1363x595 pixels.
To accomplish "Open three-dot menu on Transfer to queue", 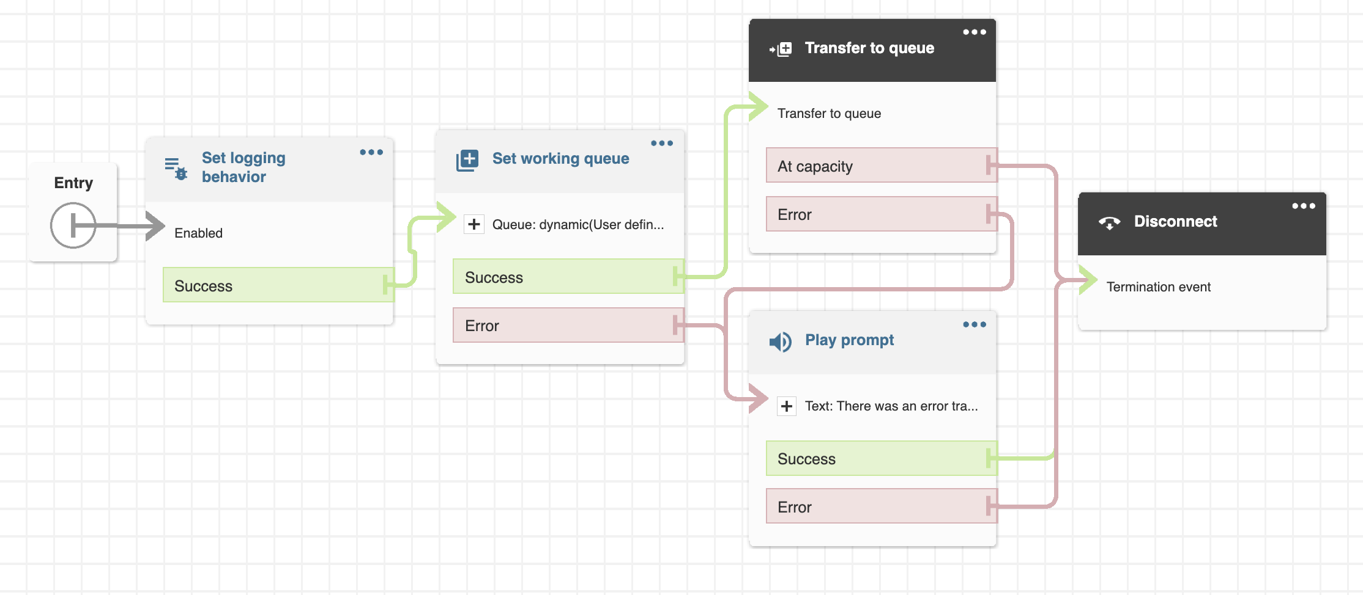I will (975, 32).
